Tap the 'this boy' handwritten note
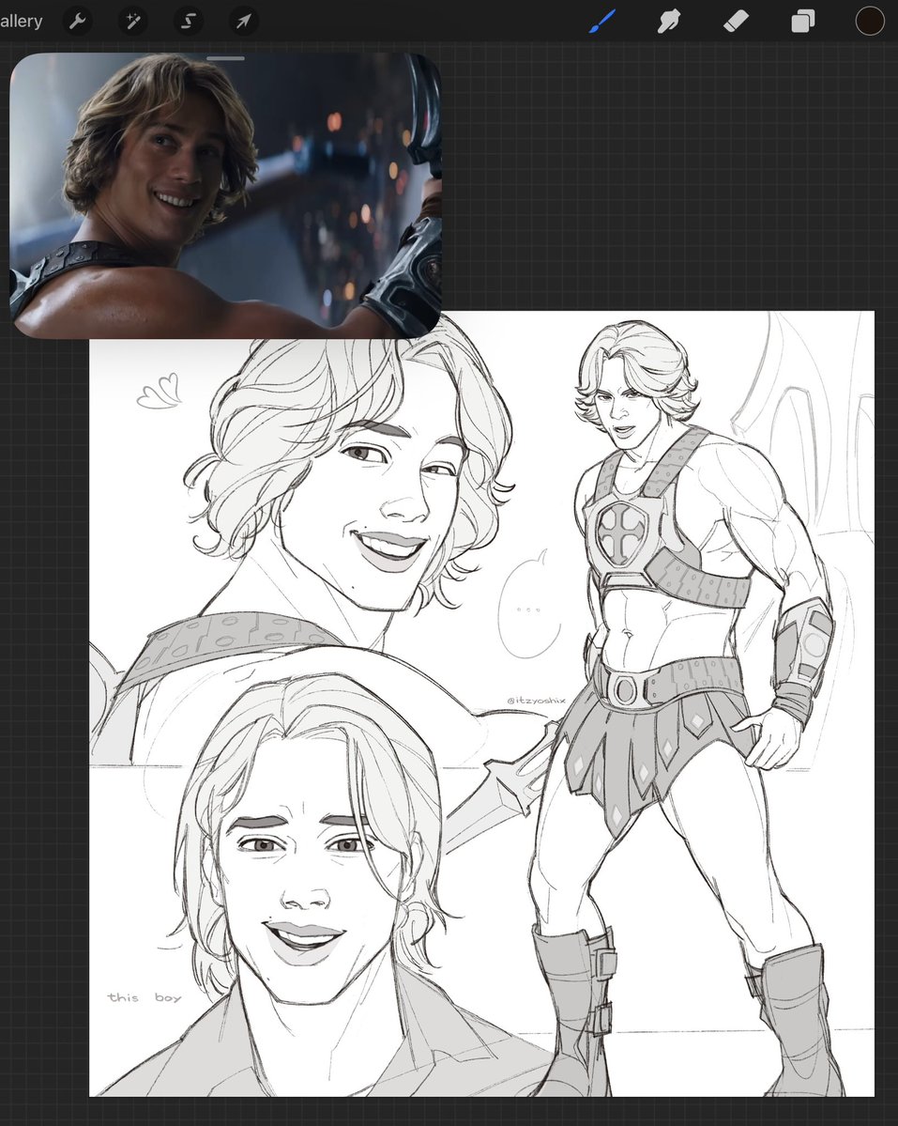The height and width of the screenshot is (1126, 898). point(145,997)
